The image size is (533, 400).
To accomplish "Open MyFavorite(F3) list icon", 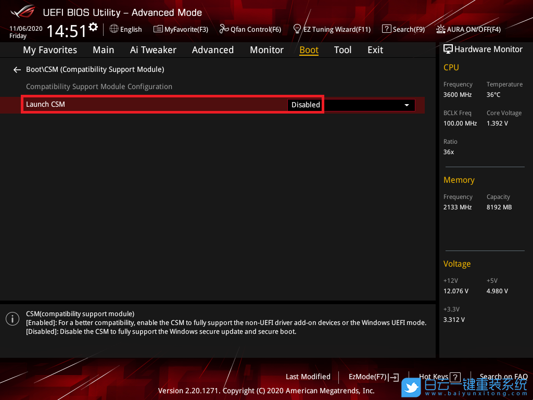I will pos(158,29).
